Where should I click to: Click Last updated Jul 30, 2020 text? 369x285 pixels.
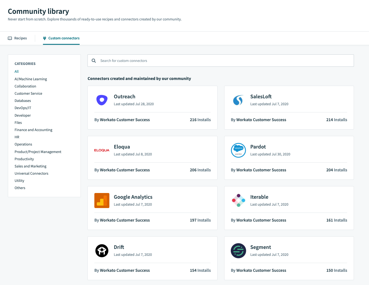270,154
